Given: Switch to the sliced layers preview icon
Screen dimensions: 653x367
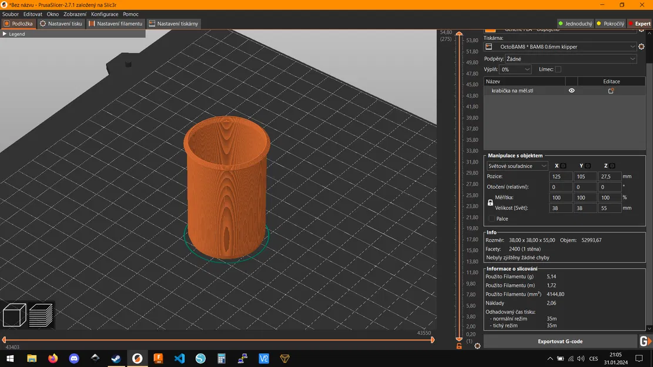Looking at the screenshot, I should click(x=41, y=315).
